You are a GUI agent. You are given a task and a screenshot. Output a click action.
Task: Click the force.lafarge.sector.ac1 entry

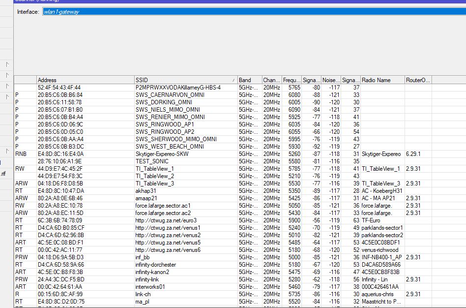(x=163, y=206)
